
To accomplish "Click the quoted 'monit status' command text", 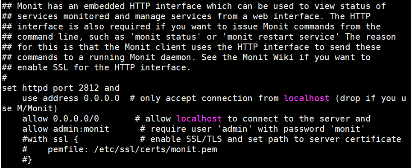I will (x=166, y=37).
